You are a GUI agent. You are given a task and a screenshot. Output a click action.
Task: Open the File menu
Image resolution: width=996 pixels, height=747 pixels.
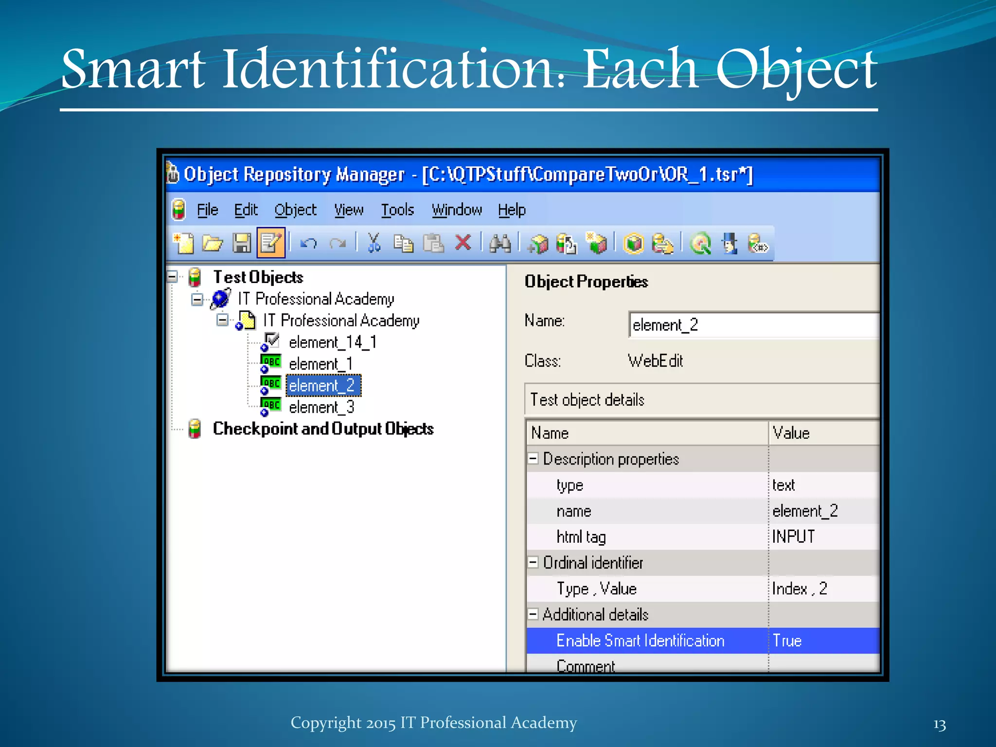pos(207,210)
